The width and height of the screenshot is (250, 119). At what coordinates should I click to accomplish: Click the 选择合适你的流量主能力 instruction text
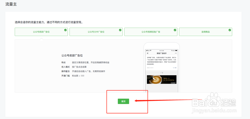49,22
